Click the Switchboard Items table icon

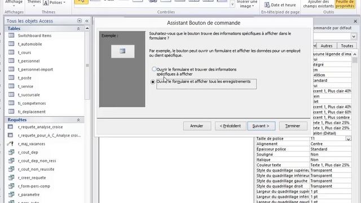11,36
